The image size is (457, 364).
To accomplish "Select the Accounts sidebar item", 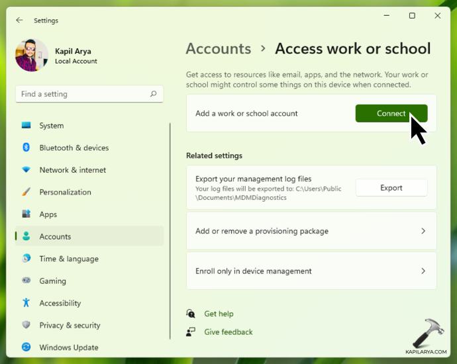I will [89, 236].
